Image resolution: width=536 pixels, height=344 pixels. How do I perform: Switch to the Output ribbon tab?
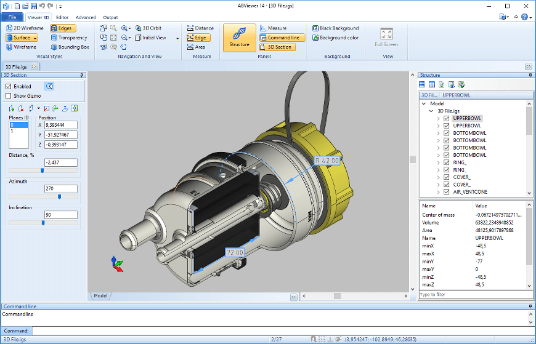110,17
